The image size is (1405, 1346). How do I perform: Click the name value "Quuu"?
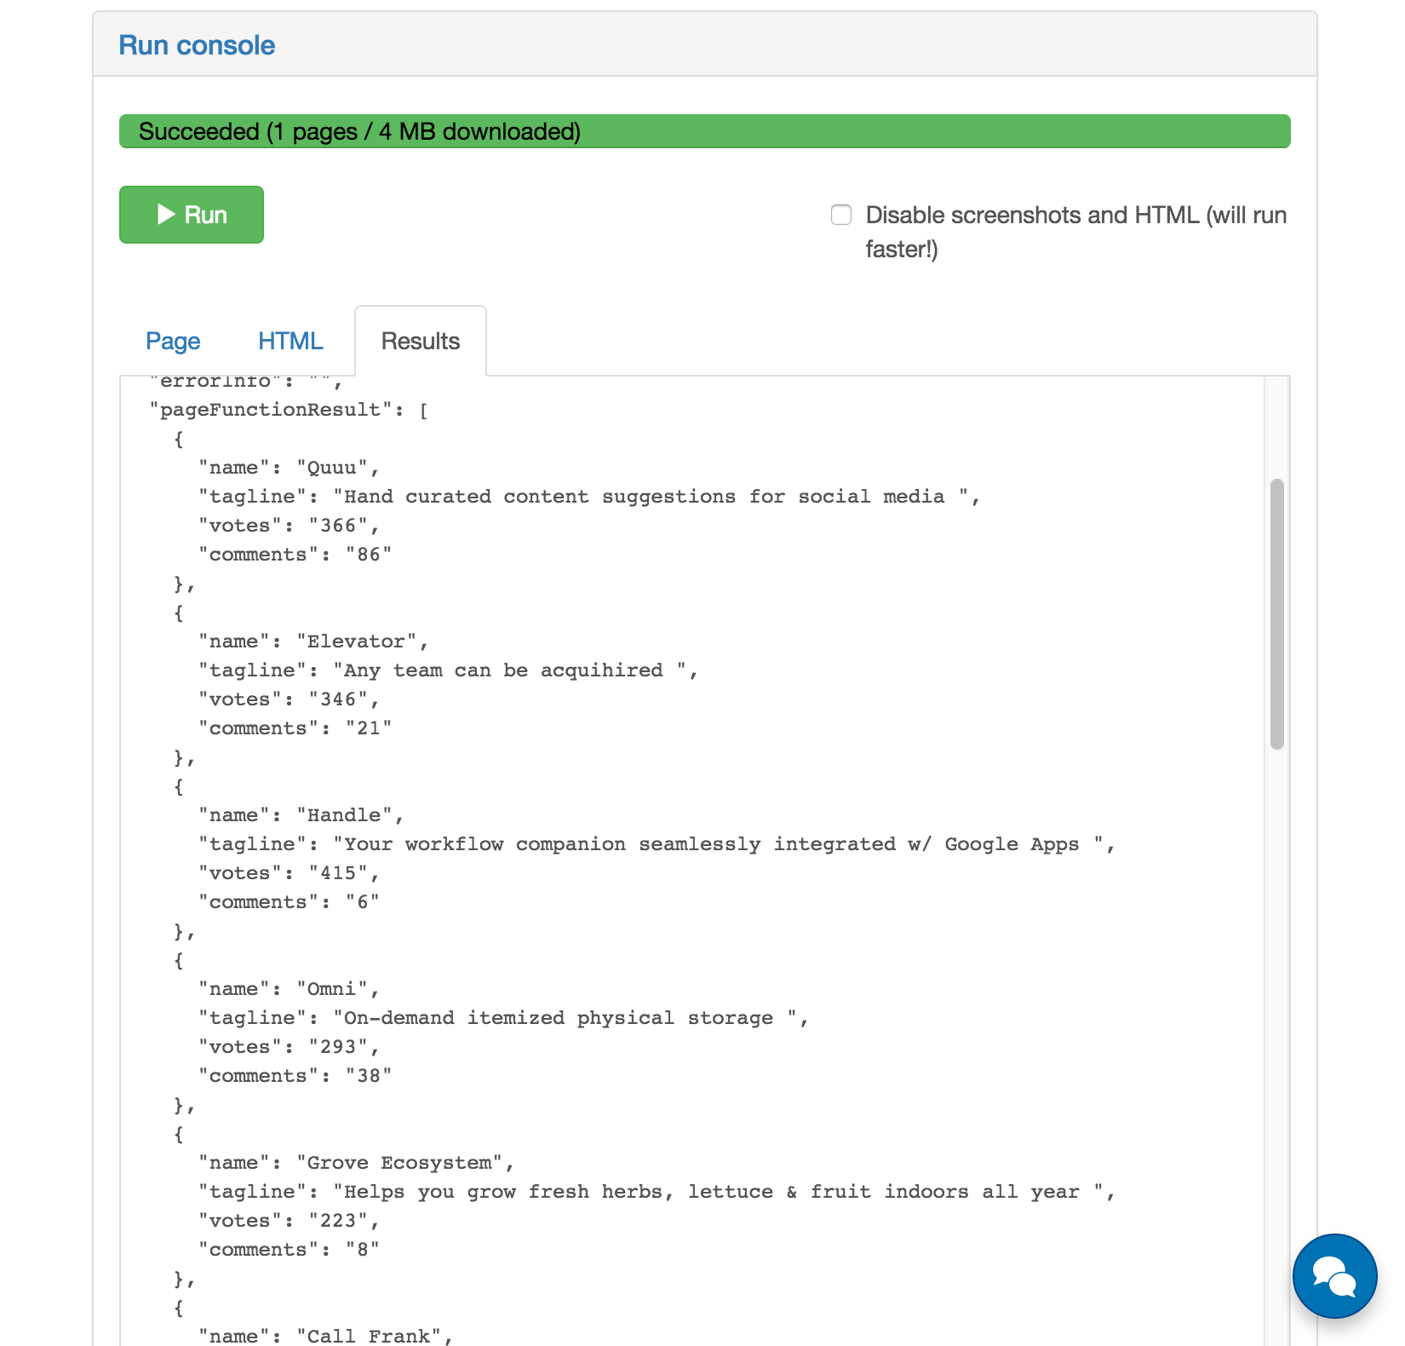(331, 468)
